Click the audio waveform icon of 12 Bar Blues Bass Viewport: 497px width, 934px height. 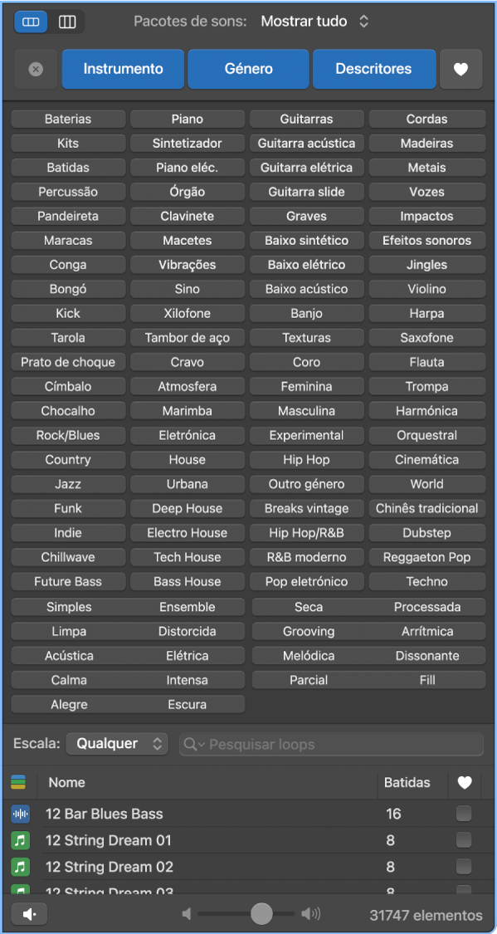18,814
